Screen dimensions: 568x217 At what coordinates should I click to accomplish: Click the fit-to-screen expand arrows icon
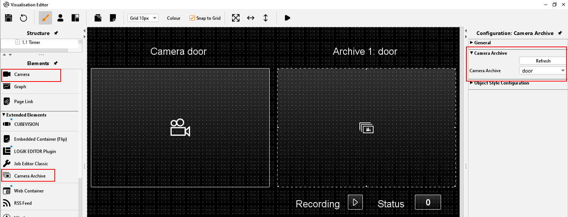point(236,18)
